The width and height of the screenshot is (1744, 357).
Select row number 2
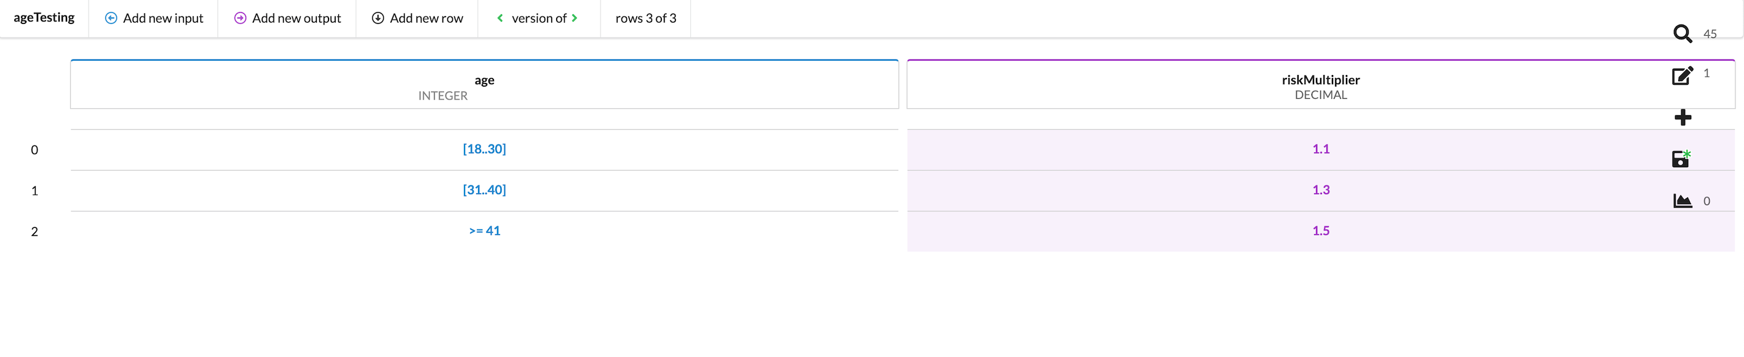click(x=34, y=231)
